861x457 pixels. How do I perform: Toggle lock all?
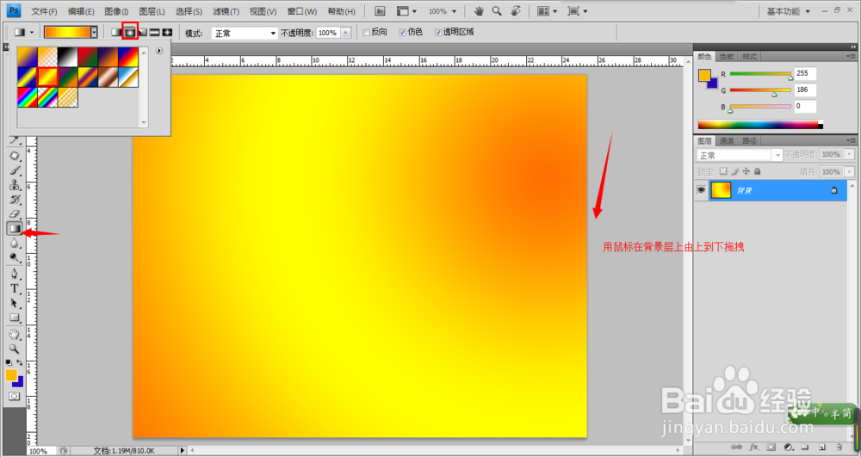pyautogui.click(x=757, y=172)
